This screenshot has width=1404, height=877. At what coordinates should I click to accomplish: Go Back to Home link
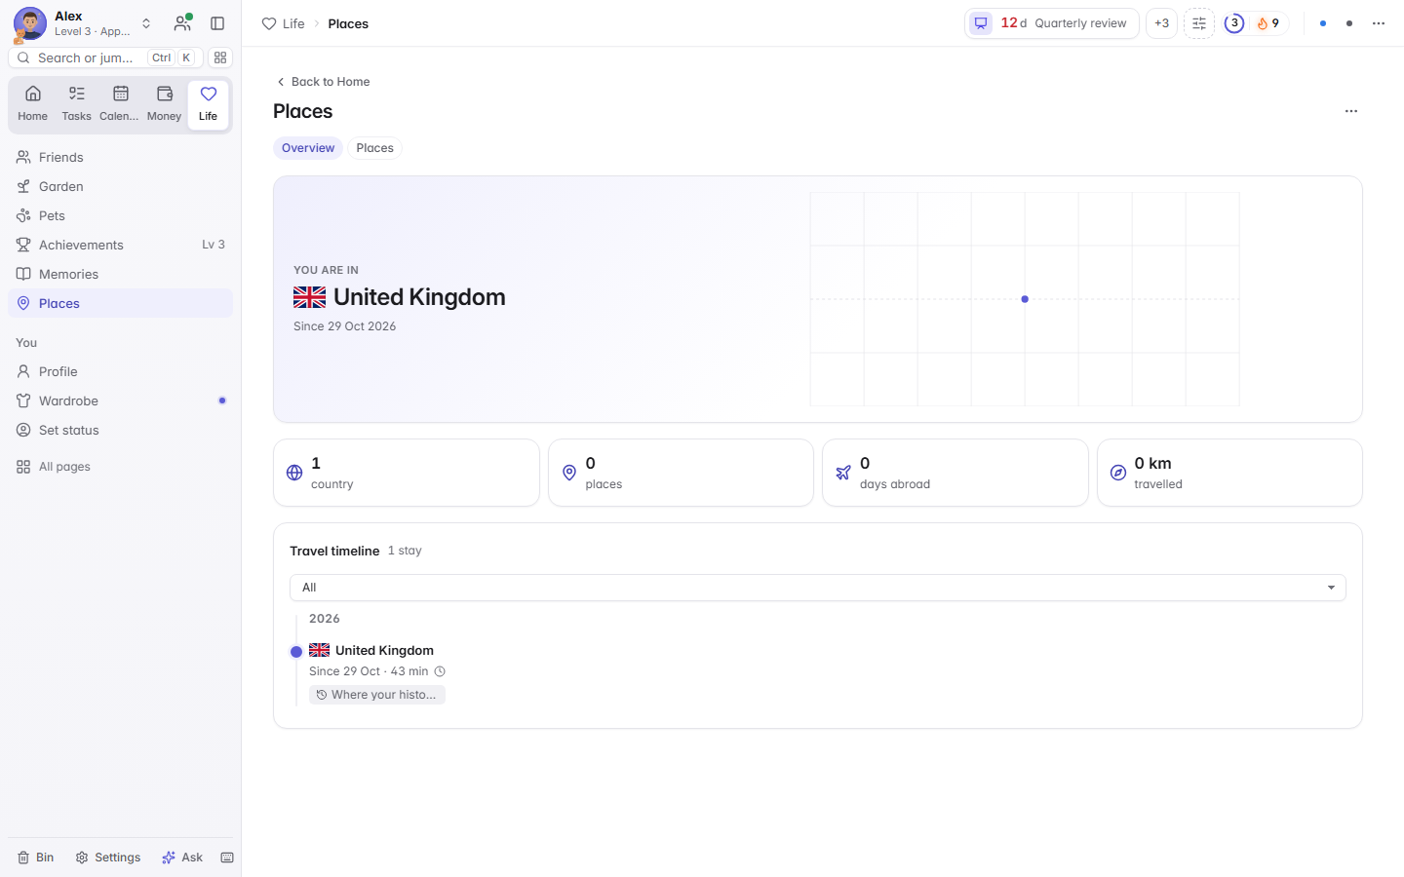(323, 82)
